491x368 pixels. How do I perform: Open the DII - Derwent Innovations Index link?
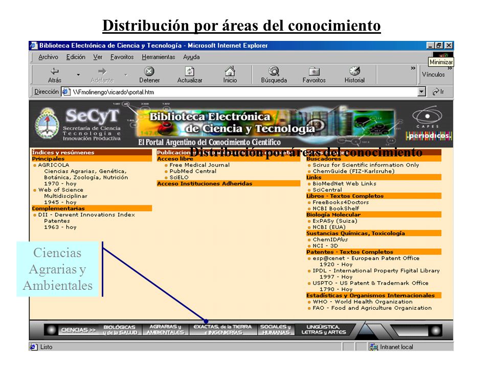86,215
